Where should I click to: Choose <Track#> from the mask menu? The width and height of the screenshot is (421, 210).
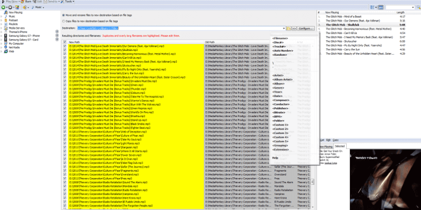tap(278, 47)
